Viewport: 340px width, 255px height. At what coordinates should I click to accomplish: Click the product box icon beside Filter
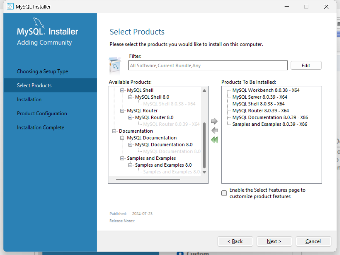pos(115,65)
